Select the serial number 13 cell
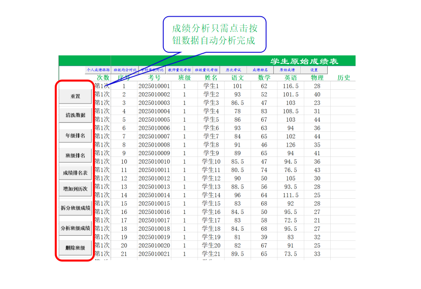The width and height of the screenshot is (421, 289). 124,187
